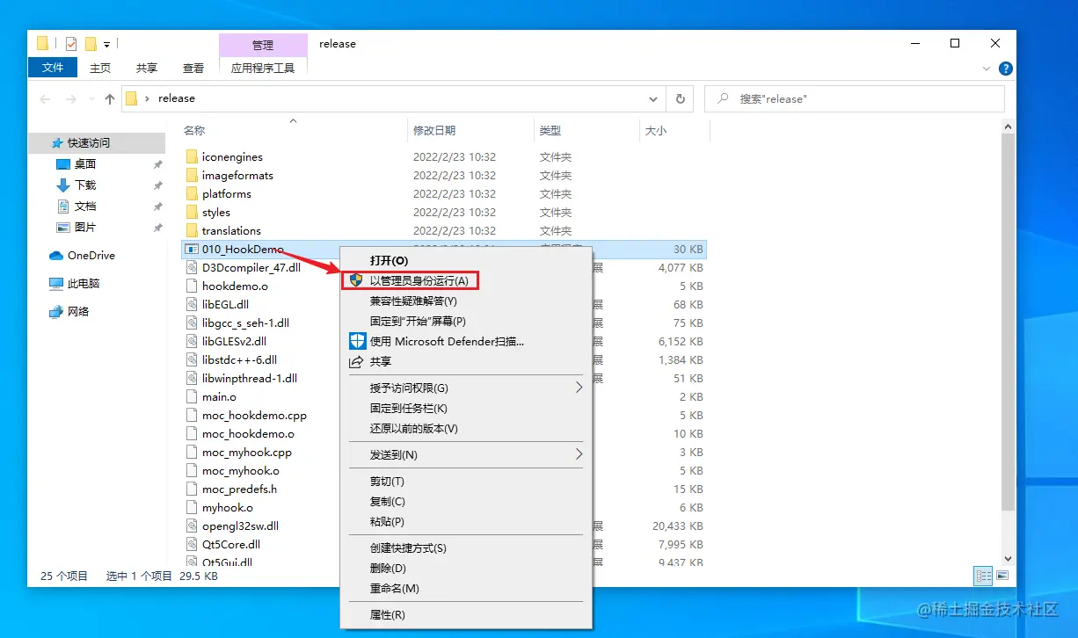Choose 剪切(T) in the context menu
This screenshot has width=1078, height=638.
[466, 482]
